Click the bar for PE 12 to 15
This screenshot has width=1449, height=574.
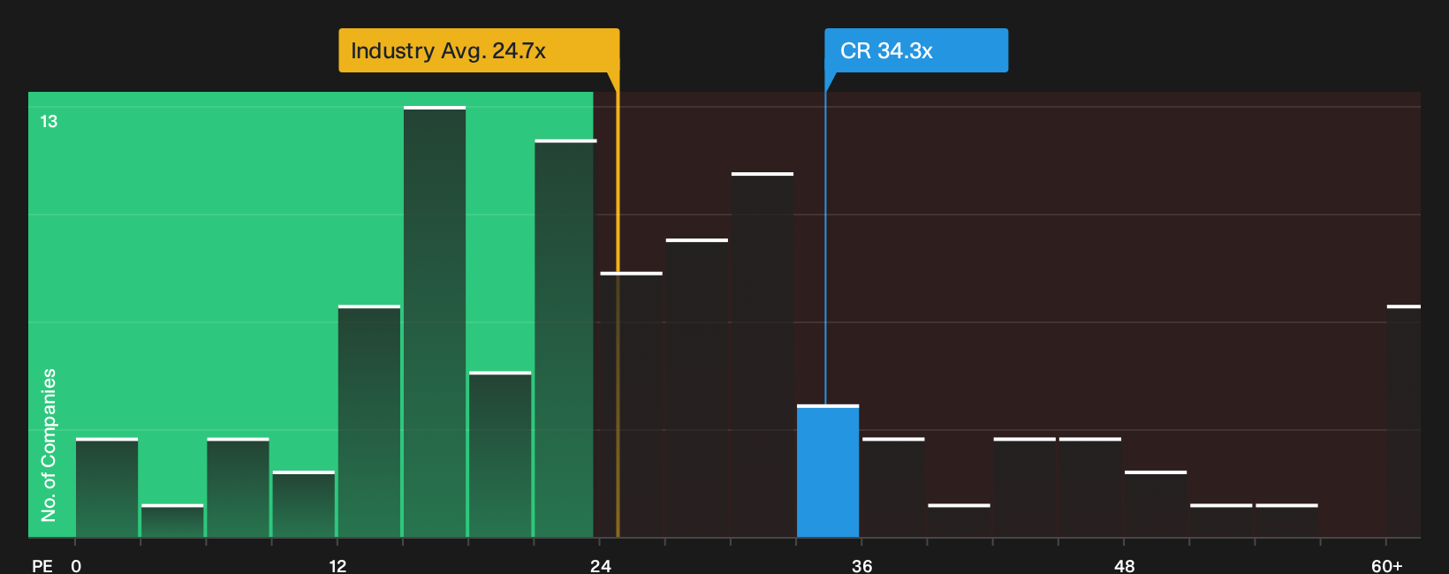tap(369, 421)
